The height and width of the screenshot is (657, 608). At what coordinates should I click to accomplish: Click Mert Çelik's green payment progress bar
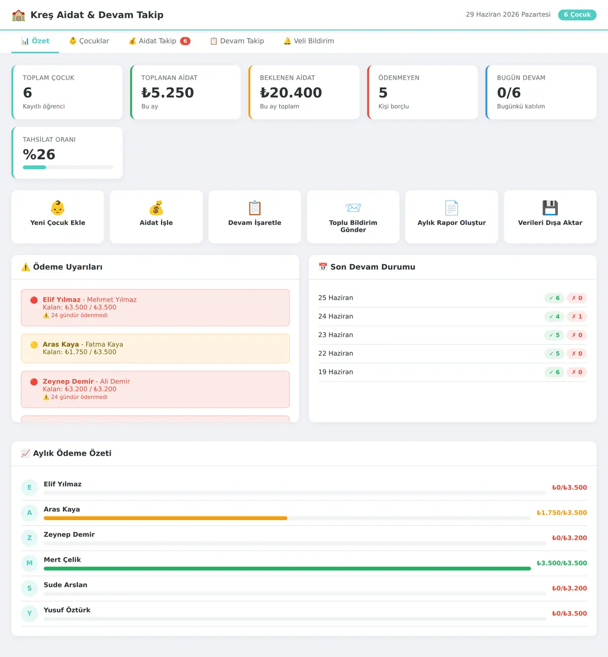pos(287,569)
